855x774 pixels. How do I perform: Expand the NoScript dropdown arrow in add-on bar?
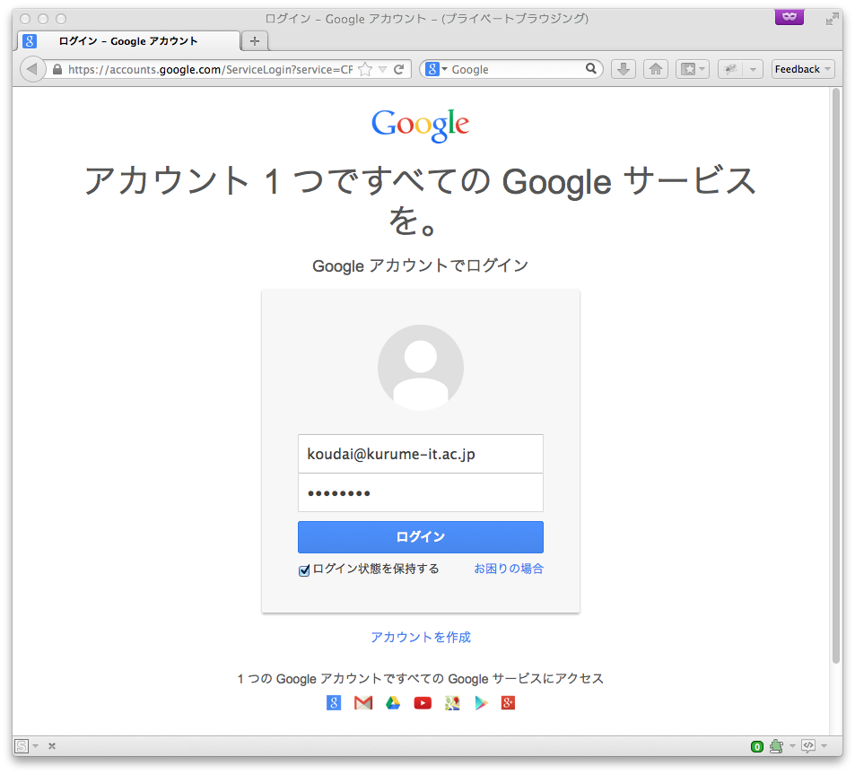36,745
